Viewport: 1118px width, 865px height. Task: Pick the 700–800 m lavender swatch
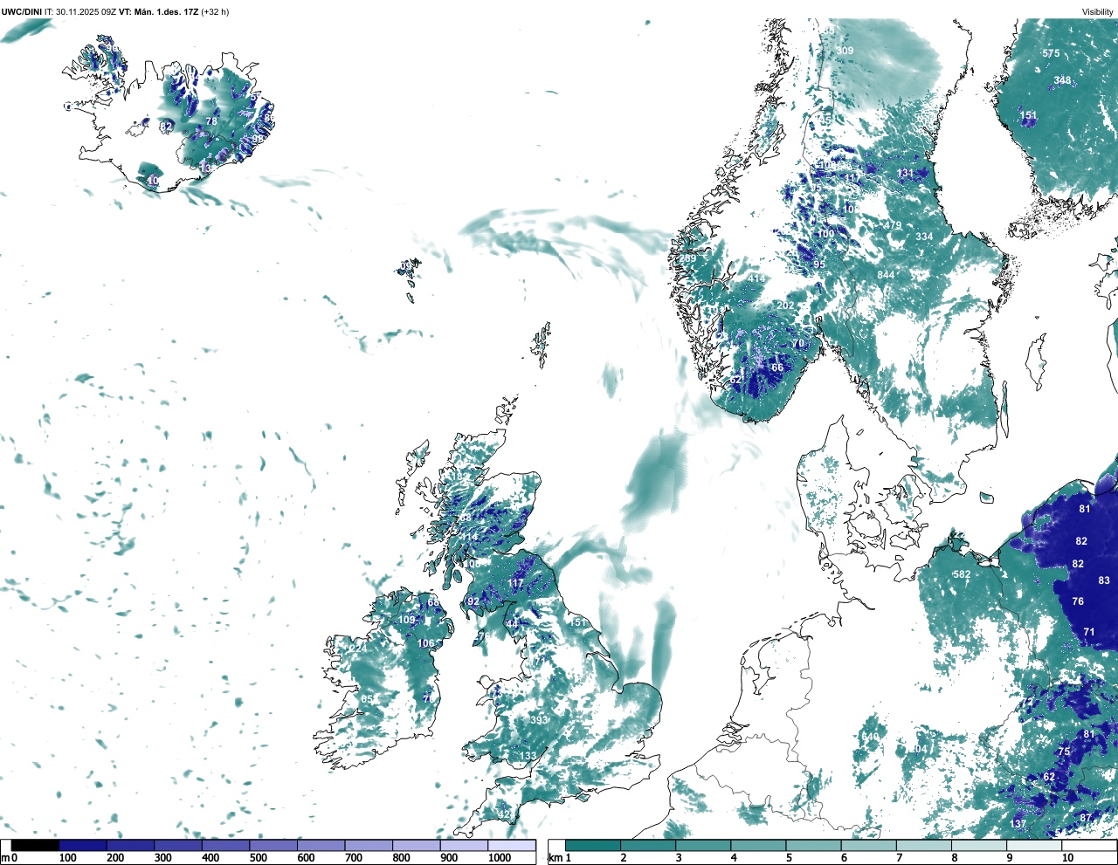[x=369, y=846]
